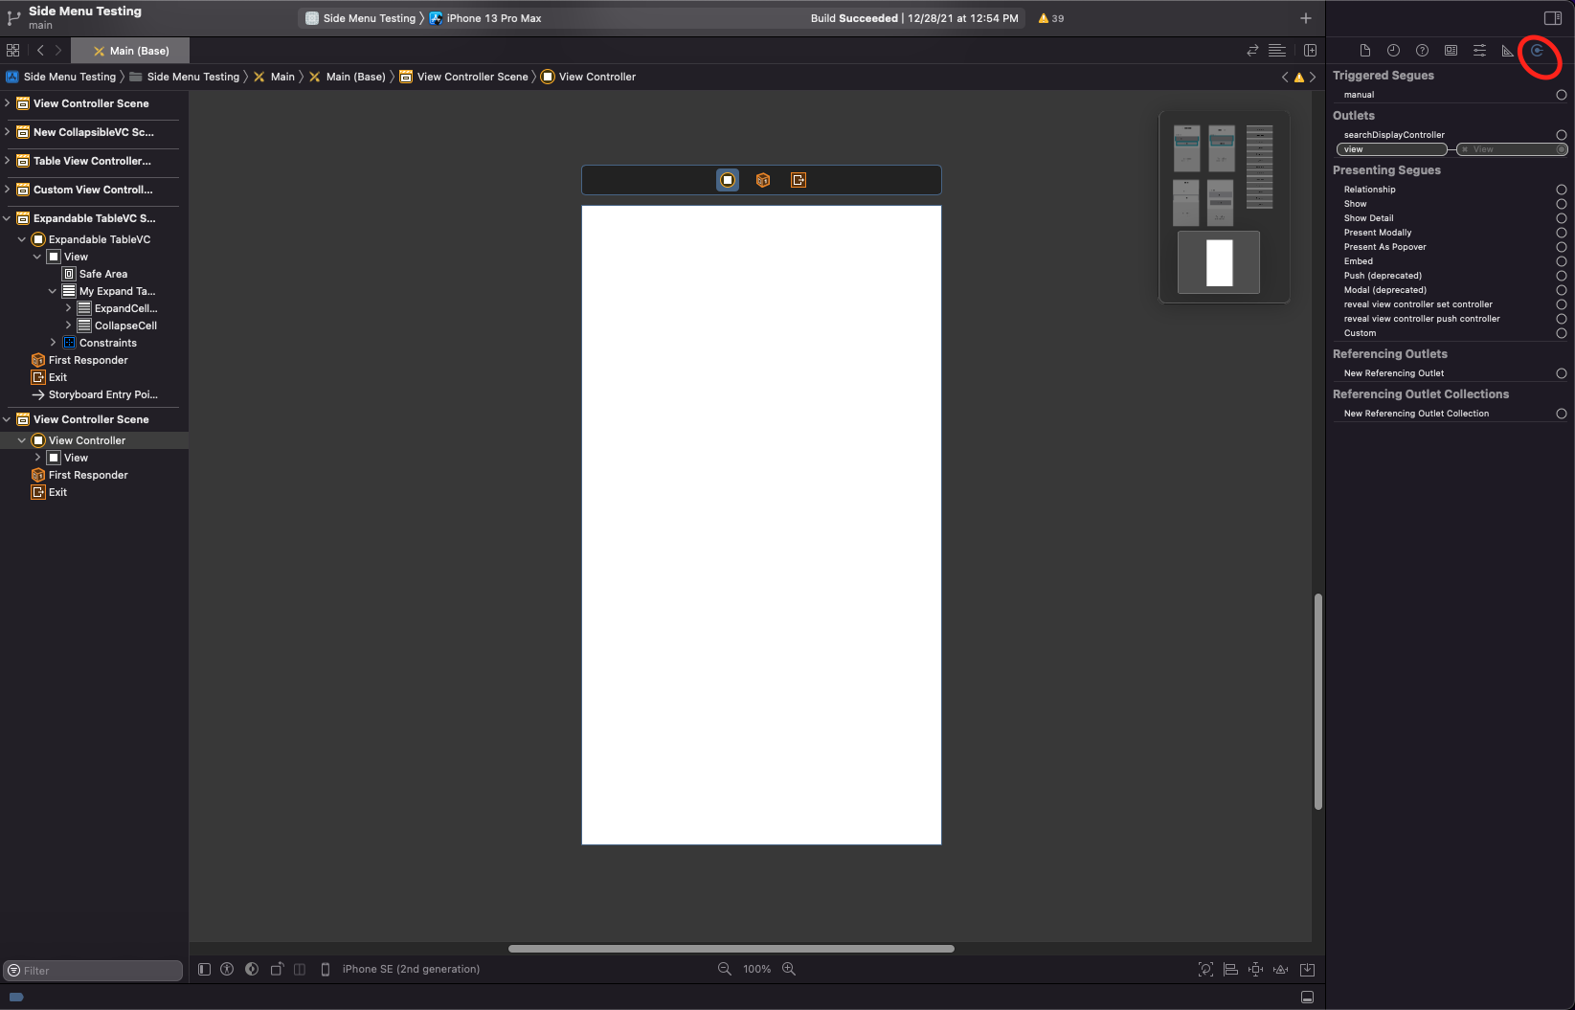Select the View Controller icon in scene dock

point(728,180)
